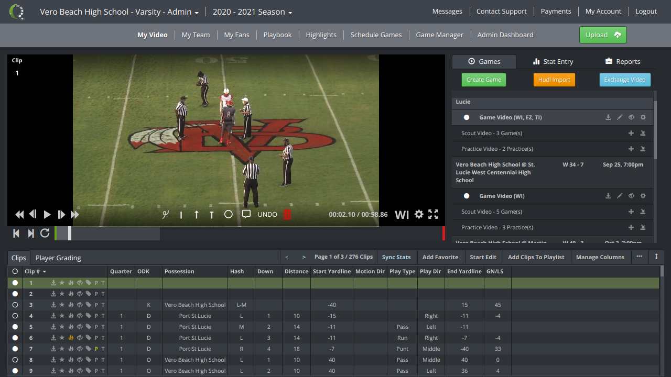Select the arrow drawing tool
Screen dimensions: 671x377
coord(197,214)
